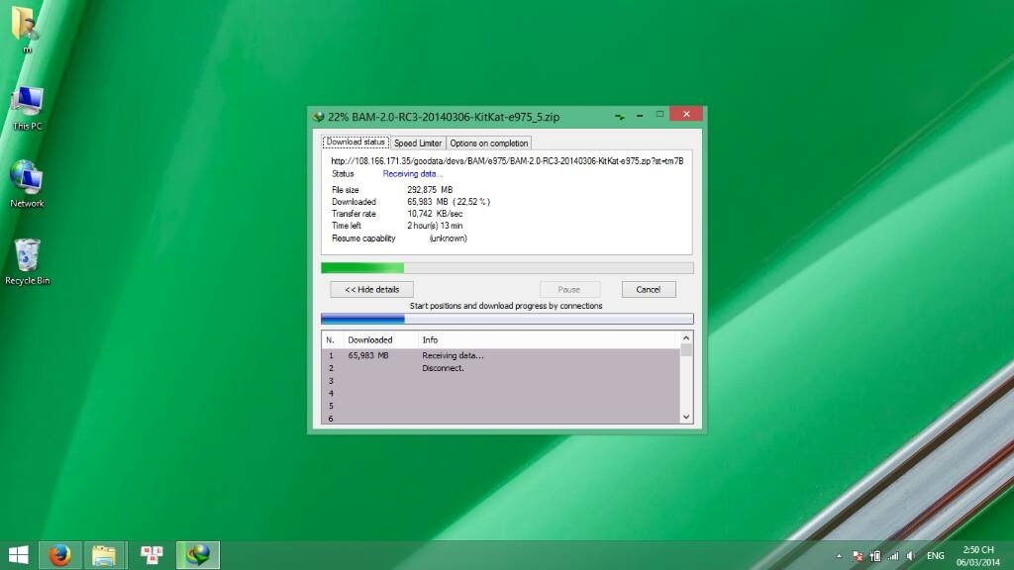Click Internet Download Manager taskbar icon
The width and height of the screenshot is (1014, 570).
tap(198, 555)
